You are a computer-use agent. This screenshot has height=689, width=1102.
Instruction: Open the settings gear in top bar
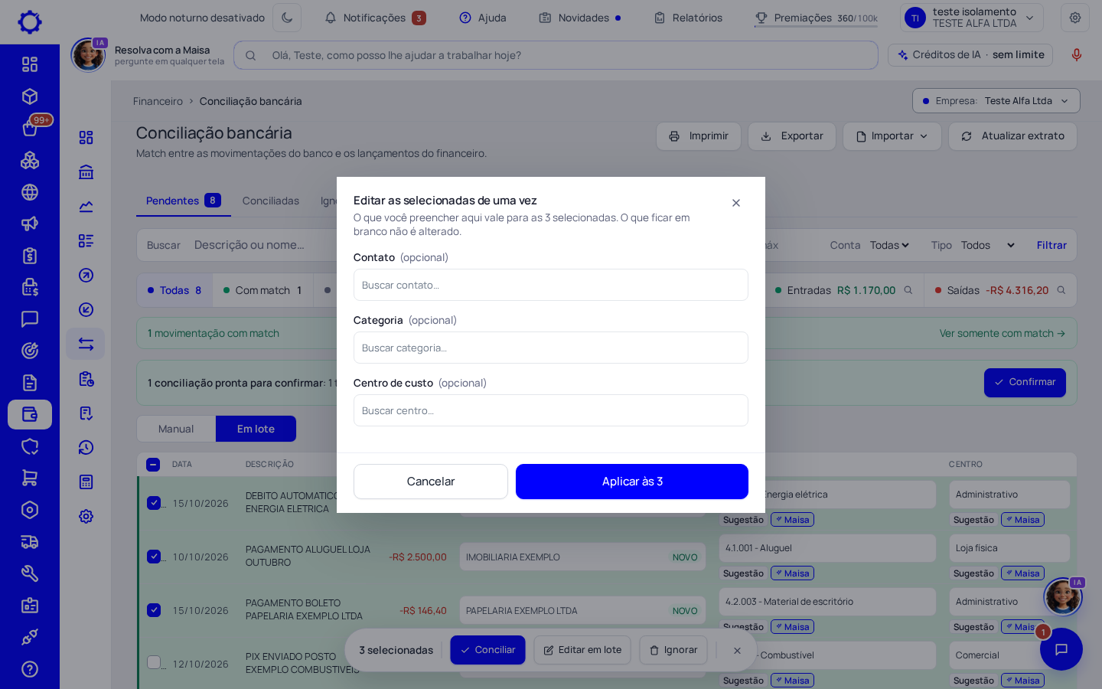1075,18
